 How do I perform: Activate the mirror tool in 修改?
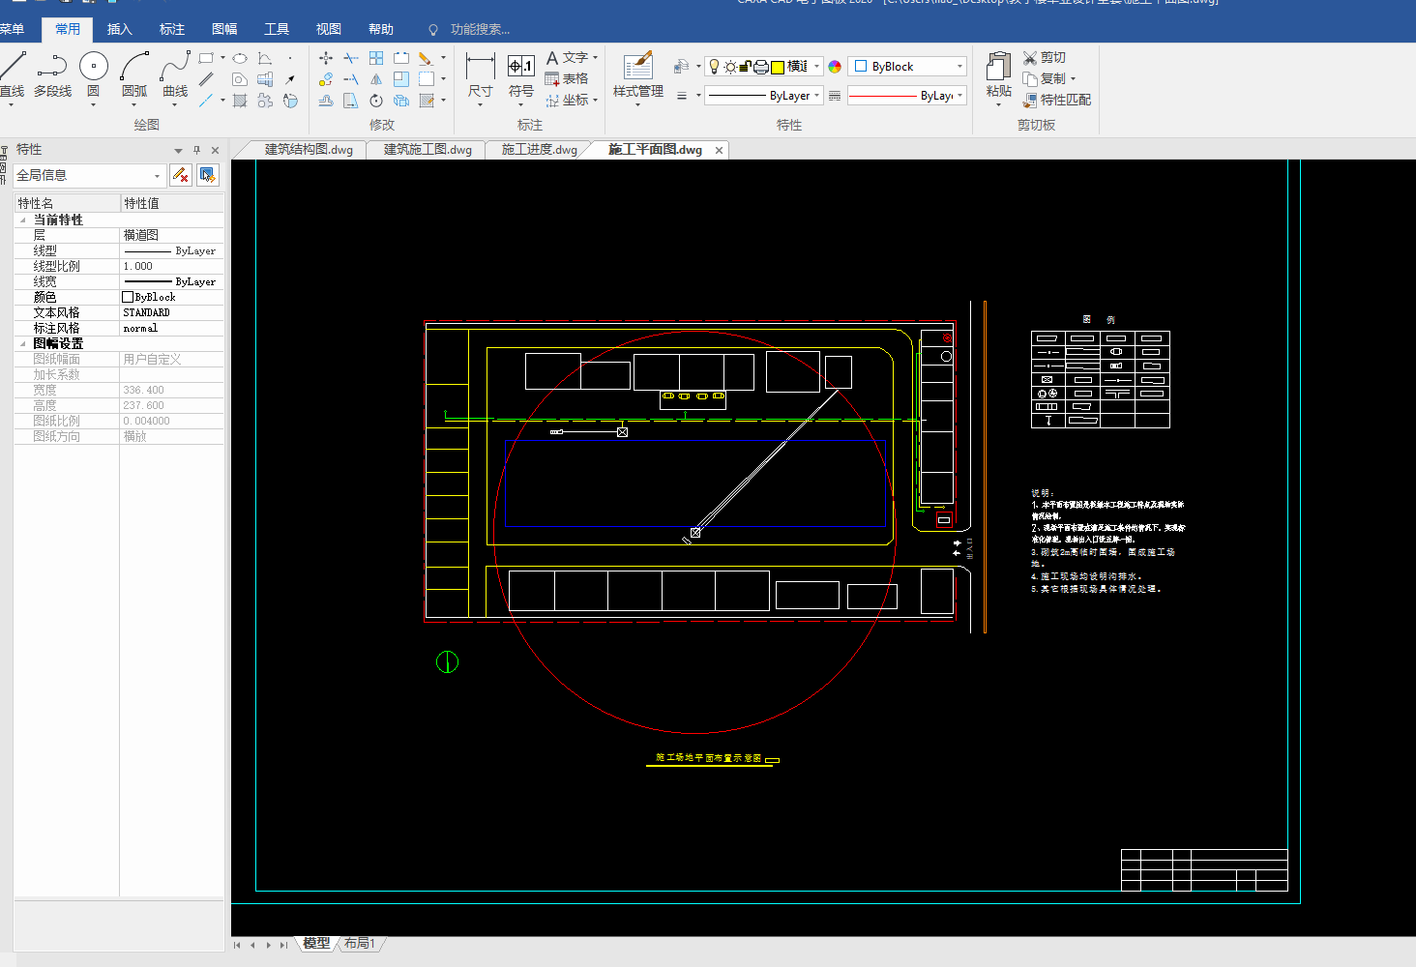coord(376,79)
